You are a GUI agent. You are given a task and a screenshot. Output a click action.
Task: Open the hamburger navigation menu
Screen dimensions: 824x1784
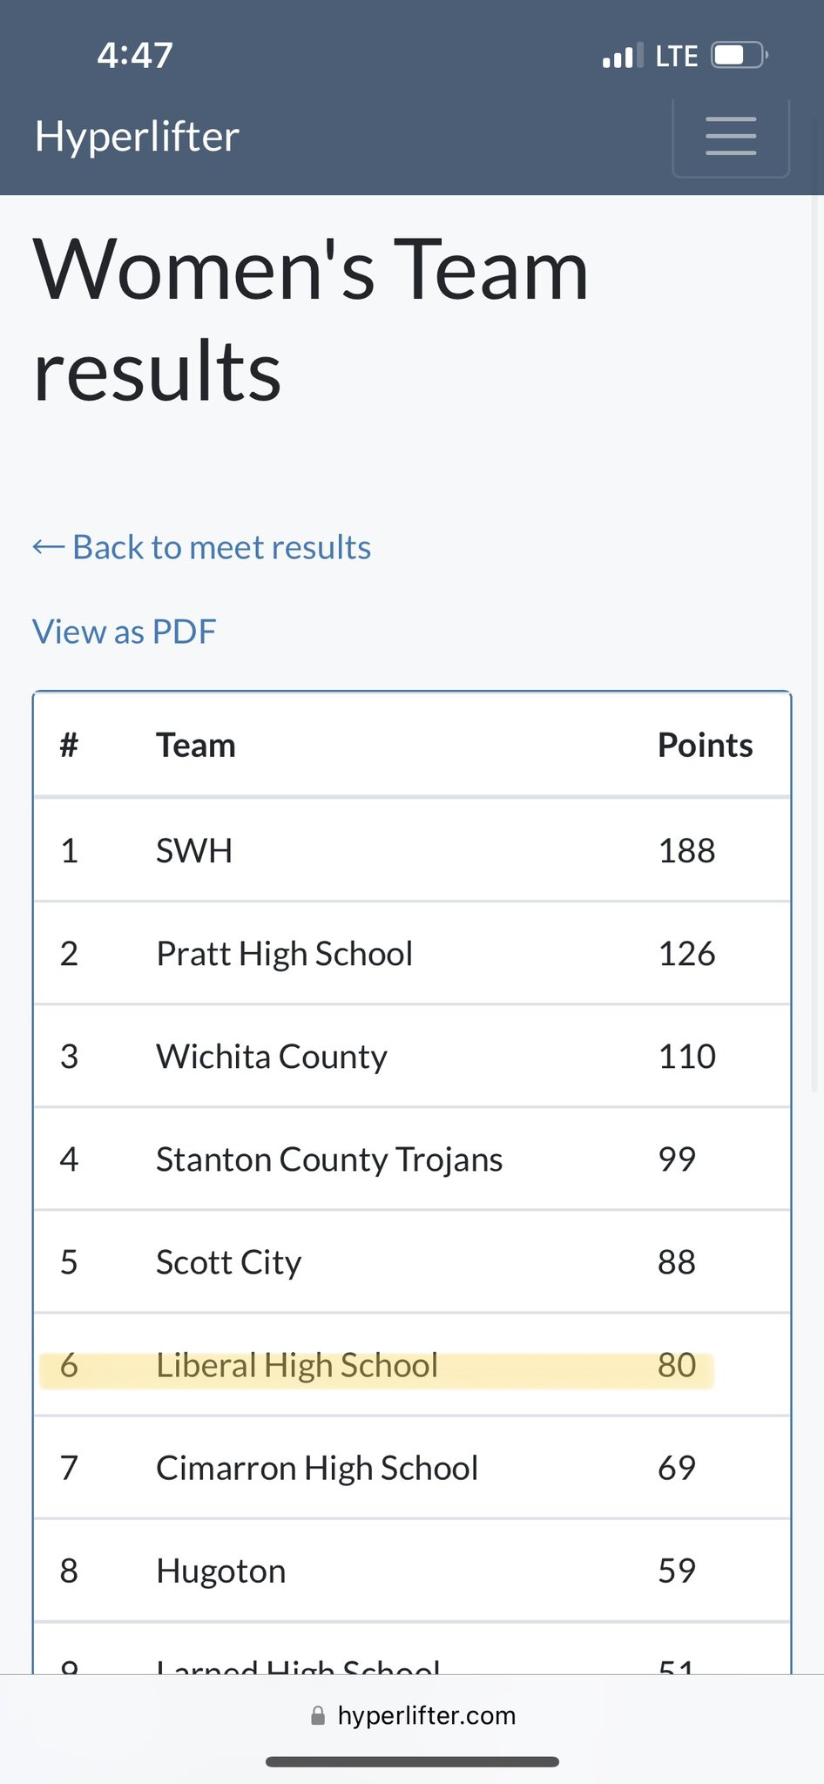(x=731, y=136)
